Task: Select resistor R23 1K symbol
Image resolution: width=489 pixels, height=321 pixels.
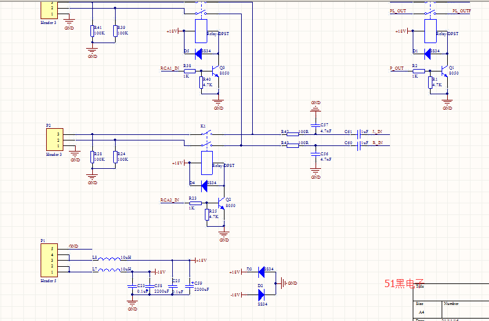Action: point(196,203)
